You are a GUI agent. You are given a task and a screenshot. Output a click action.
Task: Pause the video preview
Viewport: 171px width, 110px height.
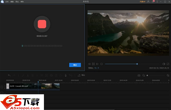click(93, 64)
